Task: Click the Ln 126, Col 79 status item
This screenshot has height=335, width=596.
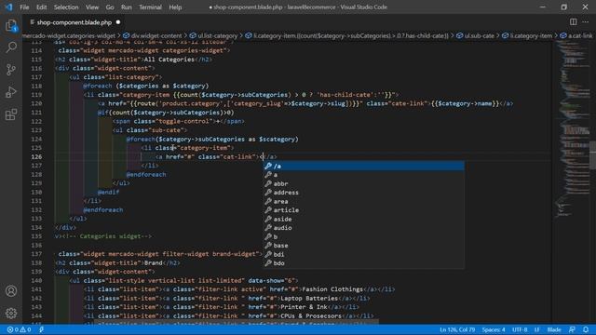Action: pyautogui.click(x=457, y=329)
